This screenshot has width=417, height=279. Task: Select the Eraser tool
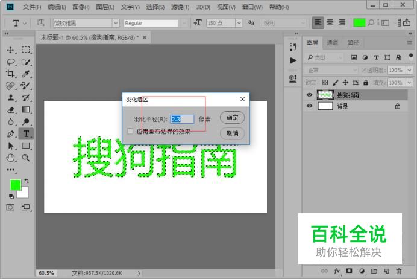11,110
